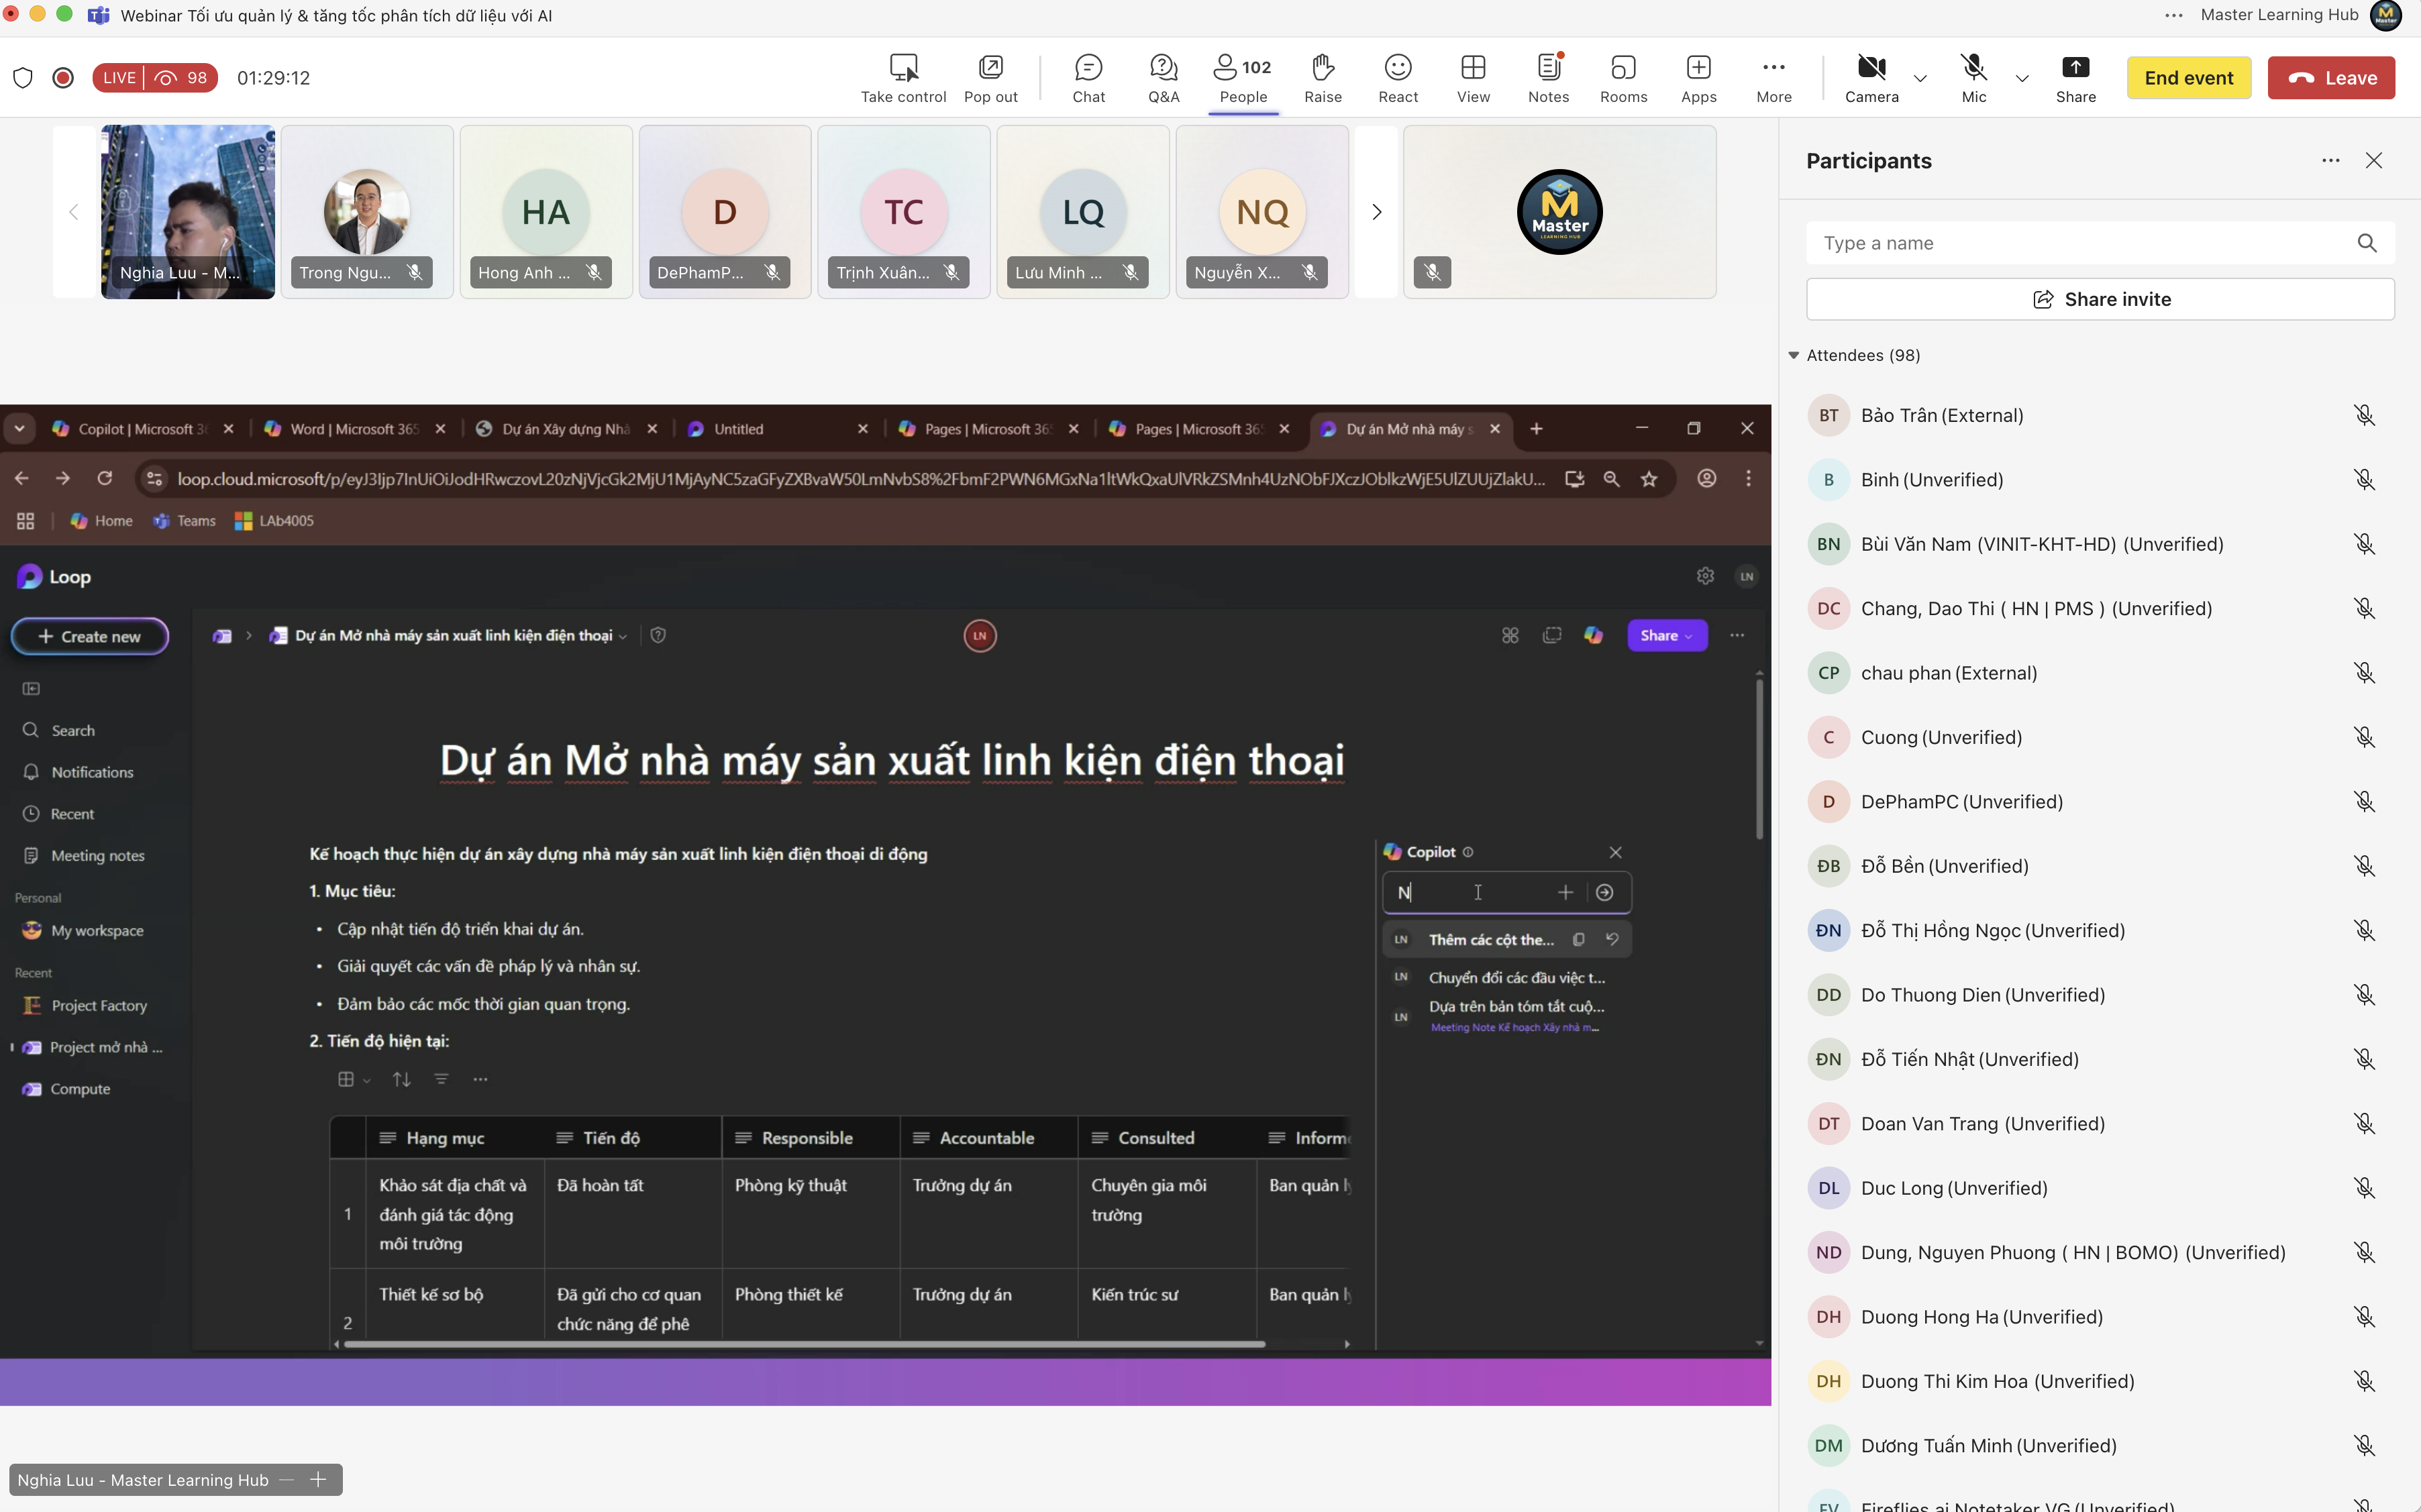Toggle mic icon for Duc Long (Unverified)
The width and height of the screenshot is (2421, 1512).
[2363, 1188]
